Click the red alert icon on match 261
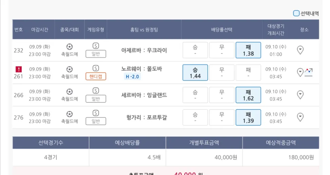This screenshot has width=330, height=175. (x=18, y=69)
